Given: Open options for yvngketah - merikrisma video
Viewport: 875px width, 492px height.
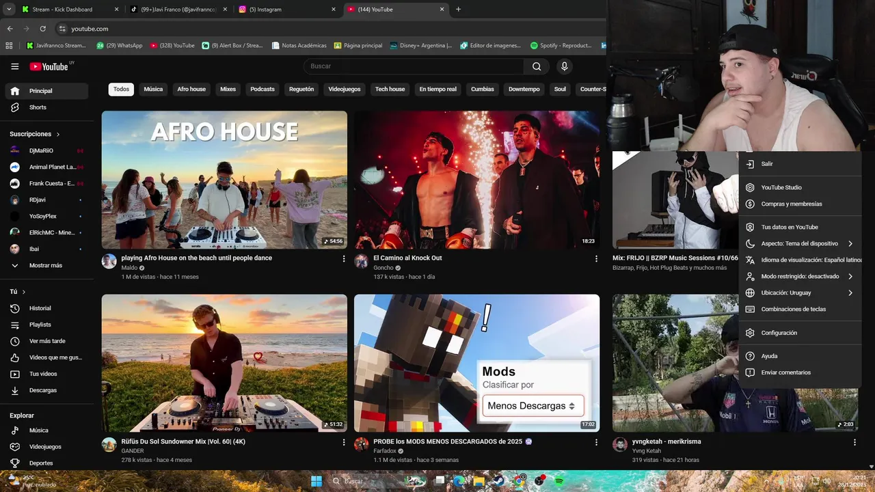Looking at the screenshot, I should (854, 443).
